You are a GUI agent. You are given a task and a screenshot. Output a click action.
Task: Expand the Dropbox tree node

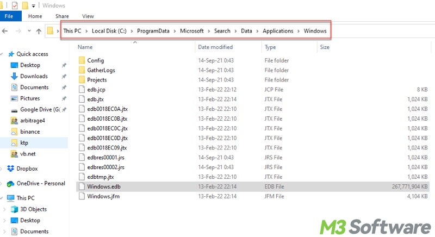4,169
